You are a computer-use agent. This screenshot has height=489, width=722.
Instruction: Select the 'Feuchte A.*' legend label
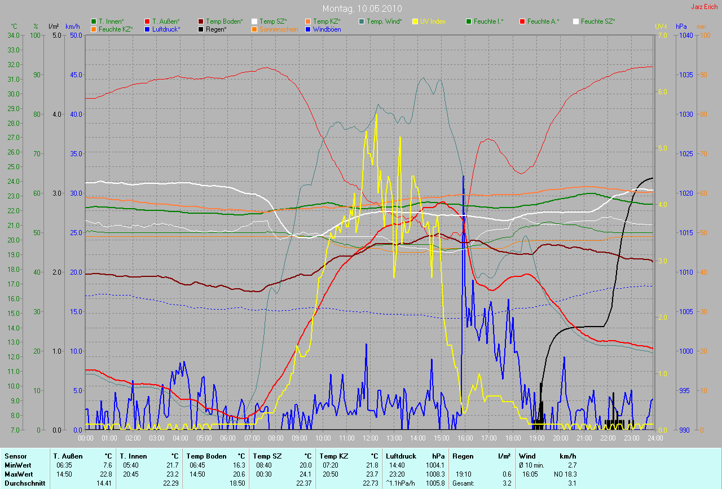click(x=544, y=21)
